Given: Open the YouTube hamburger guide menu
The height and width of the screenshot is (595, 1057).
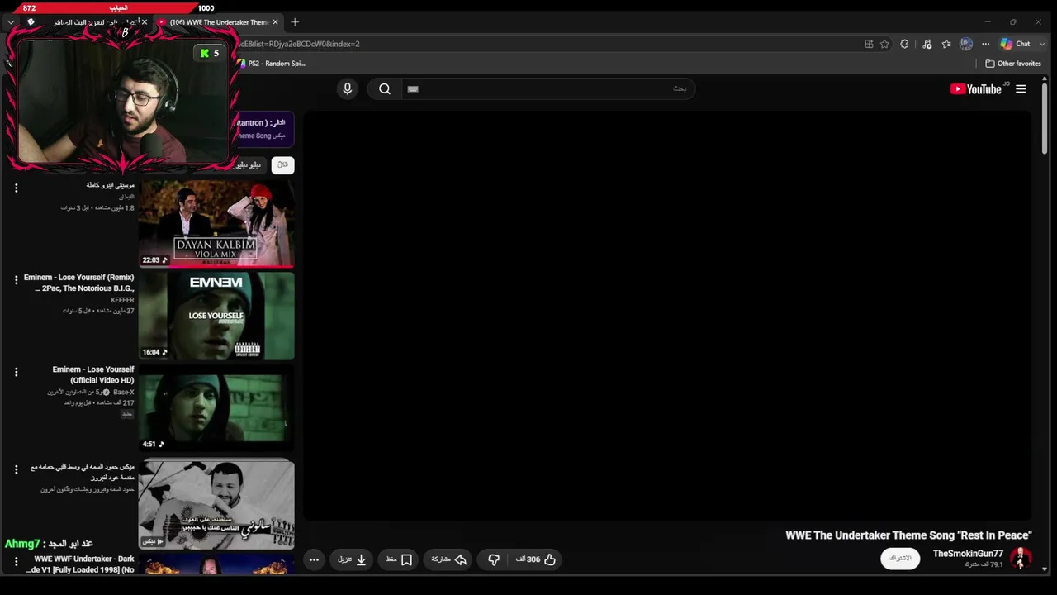Looking at the screenshot, I should (1021, 89).
